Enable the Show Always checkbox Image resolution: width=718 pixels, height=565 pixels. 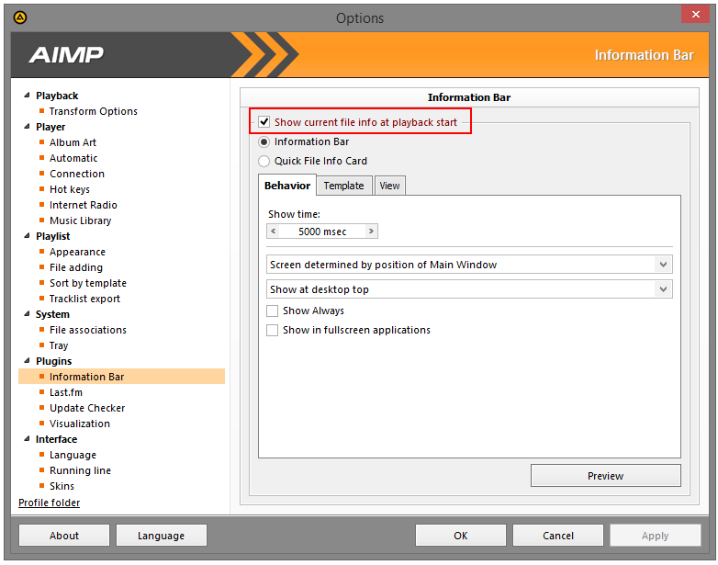(x=273, y=311)
